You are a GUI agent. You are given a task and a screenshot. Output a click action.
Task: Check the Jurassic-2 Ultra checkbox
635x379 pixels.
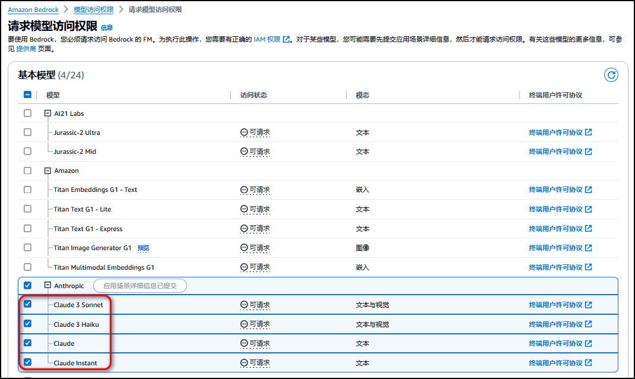pos(27,132)
